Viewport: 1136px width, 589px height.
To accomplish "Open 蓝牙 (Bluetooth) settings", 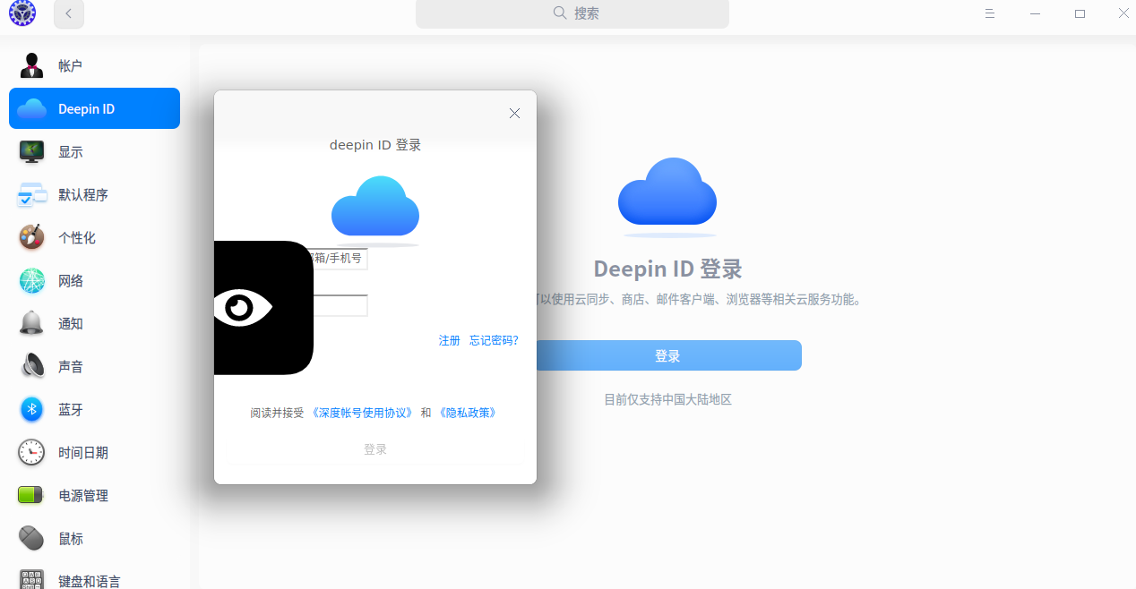I will point(31,409).
